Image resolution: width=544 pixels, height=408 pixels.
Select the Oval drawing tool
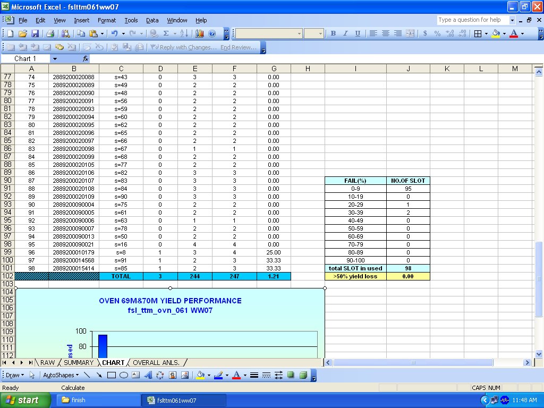pos(124,375)
